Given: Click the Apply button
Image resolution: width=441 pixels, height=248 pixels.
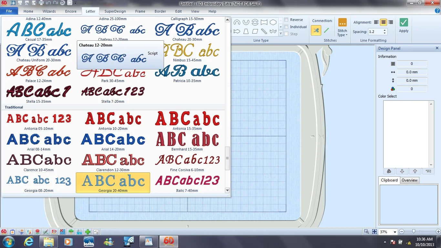Looking at the screenshot, I should (x=404, y=26).
